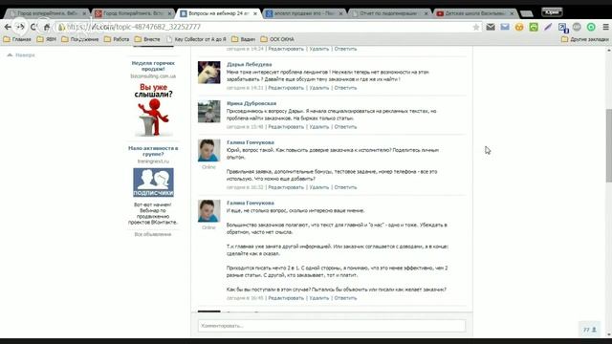The height and width of the screenshot is (344, 612).
Task: Go back with the browser back arrow
Action: pos(8,27)
